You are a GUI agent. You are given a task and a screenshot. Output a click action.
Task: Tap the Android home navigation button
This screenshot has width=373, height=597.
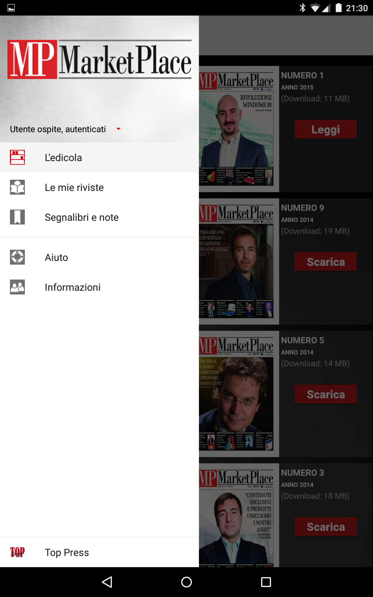186,582
